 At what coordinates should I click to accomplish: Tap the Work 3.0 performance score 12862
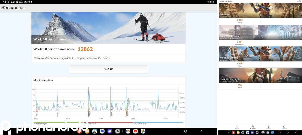pos(85,49)
